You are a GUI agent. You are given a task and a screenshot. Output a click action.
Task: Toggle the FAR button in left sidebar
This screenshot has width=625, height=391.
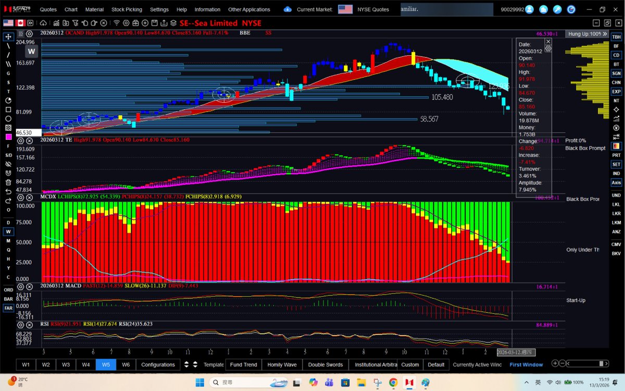pyautogui.click(x=8, y=308)
